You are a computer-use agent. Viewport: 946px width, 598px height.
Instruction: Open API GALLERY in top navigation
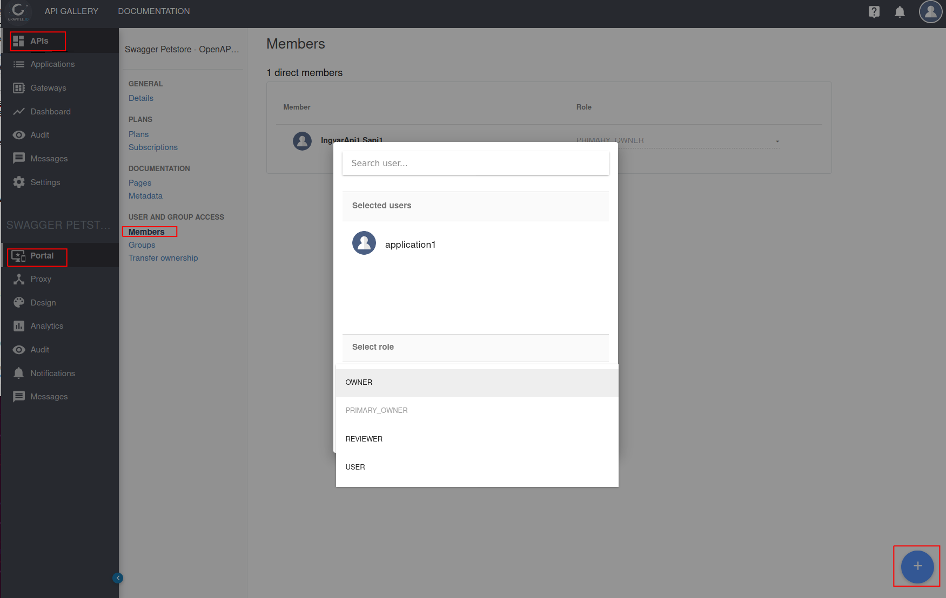(x=72, y=11)
